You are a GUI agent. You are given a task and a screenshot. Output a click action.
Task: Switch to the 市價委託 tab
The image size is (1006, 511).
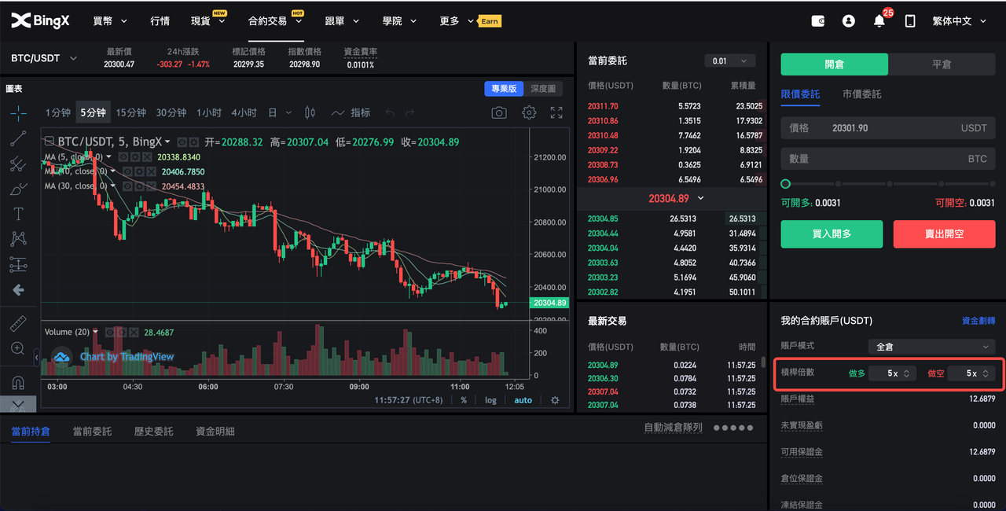click(861, 94)
